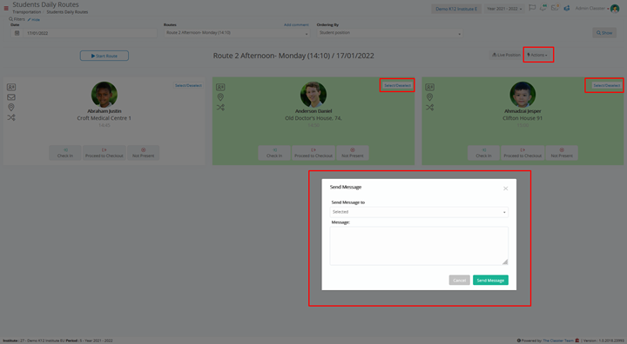The image size is (627, 344).
Task: Open Abraham Justin's ID card icon
Action: 11,87
